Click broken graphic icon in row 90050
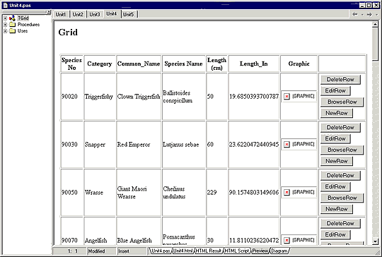 (x=286, y=192)
